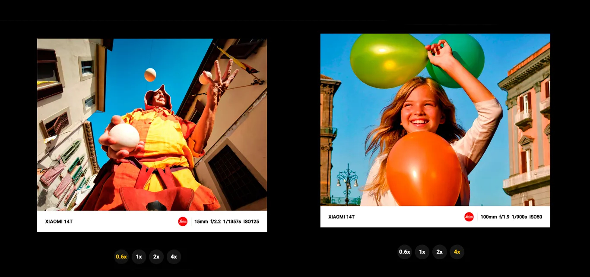Screen dimensions: 590x277
Task: Choose 4x zoom below the juggler photo
Action: click(x=174, y=257)
